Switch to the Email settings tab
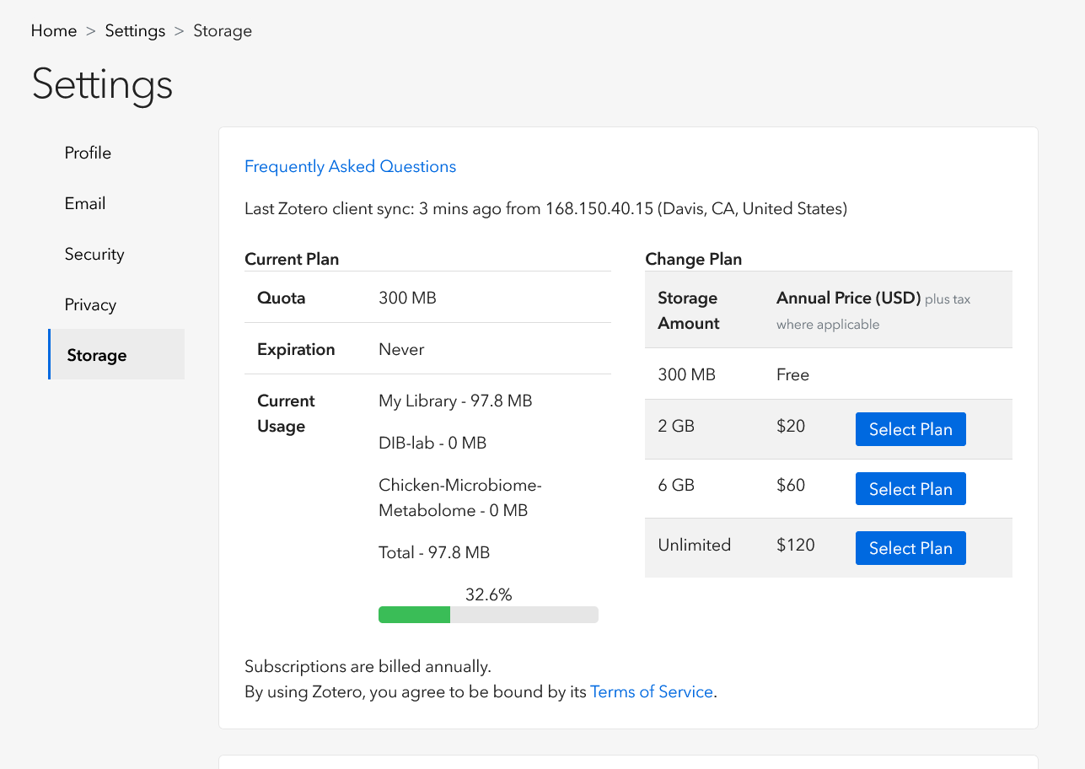Screen dimensions: 1085x769 point(85,203)
